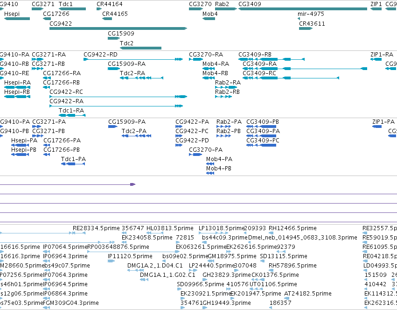397x310 pixels.
Task: Click the purple arrow feature end
Action: pyautogui.click(x=133, y=184)
